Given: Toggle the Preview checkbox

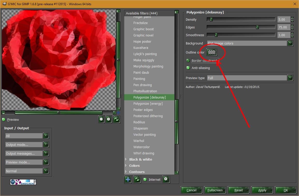Looking at the screenshot, I should coord(4,119).
